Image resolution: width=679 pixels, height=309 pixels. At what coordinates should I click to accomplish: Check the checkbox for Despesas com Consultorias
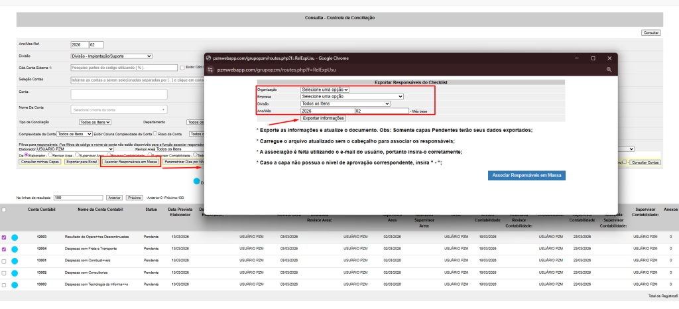[5, 273]
